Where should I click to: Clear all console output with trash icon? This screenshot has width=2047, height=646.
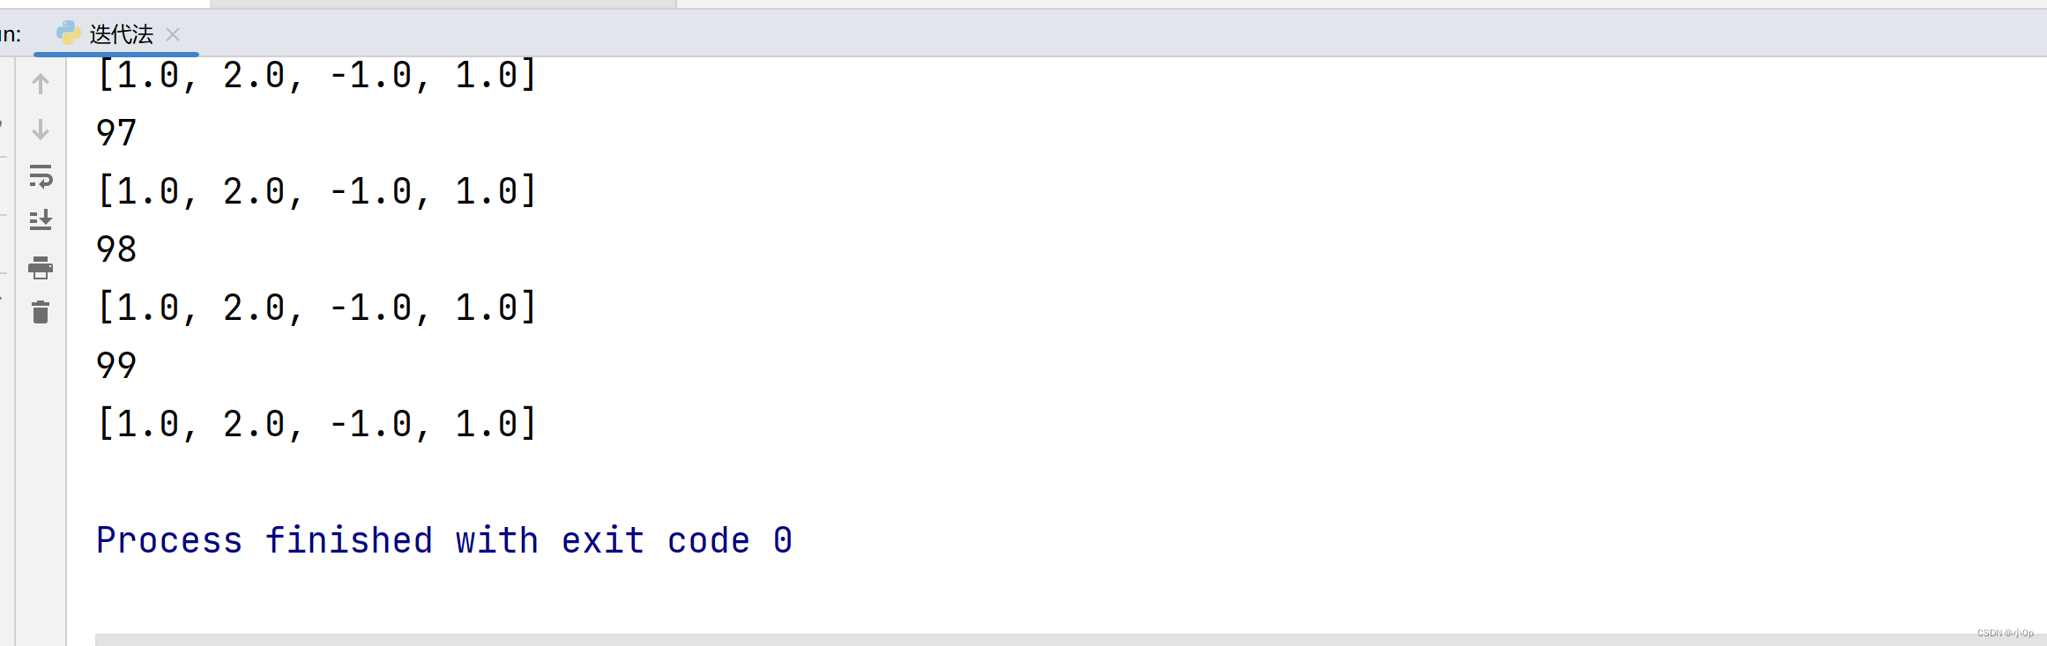(x=41, y=312)
